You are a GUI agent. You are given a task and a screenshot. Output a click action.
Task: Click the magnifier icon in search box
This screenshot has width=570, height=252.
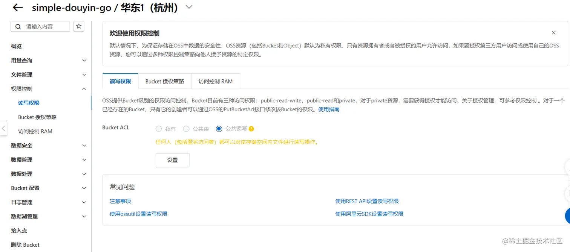point(18,27)
